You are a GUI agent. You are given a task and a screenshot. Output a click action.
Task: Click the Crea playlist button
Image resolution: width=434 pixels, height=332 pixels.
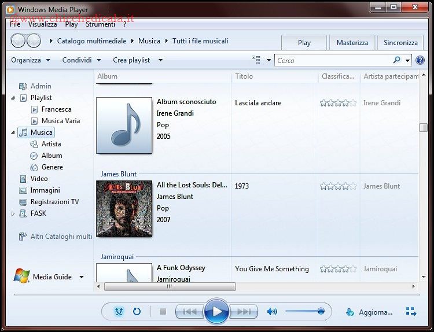[131, 60]
